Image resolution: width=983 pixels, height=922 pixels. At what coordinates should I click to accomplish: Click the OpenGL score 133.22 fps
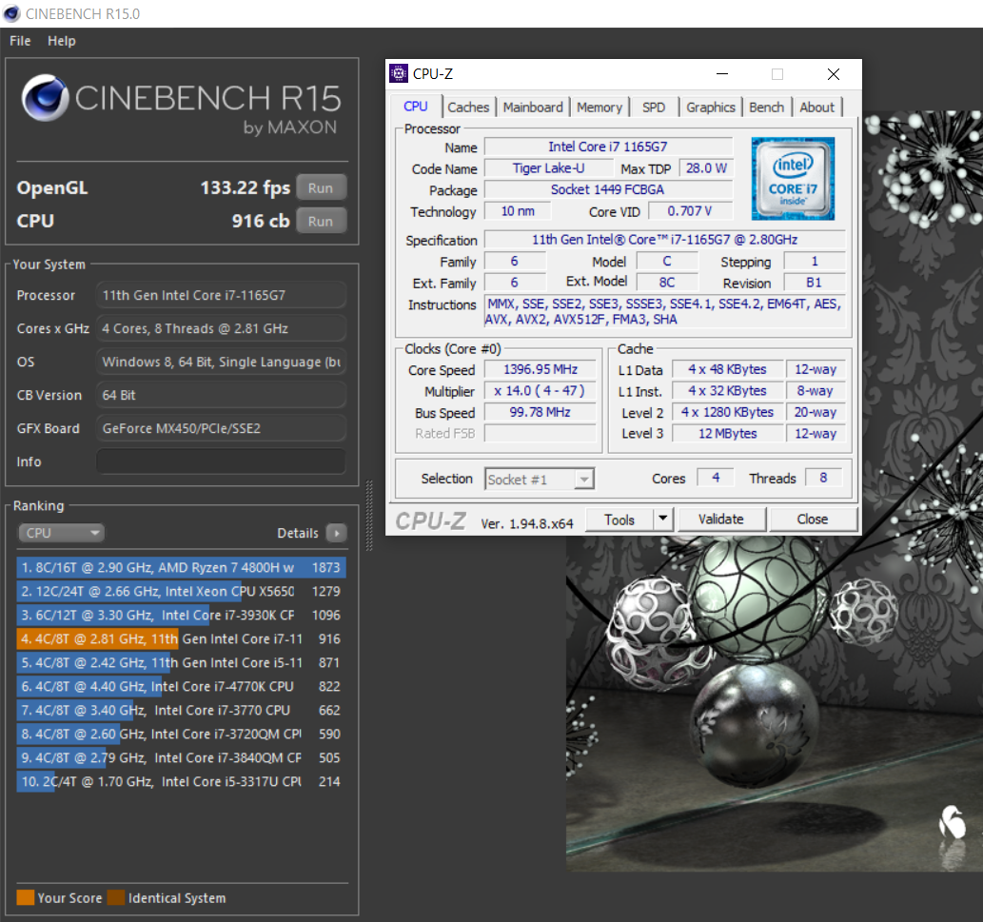pos(246,187)
